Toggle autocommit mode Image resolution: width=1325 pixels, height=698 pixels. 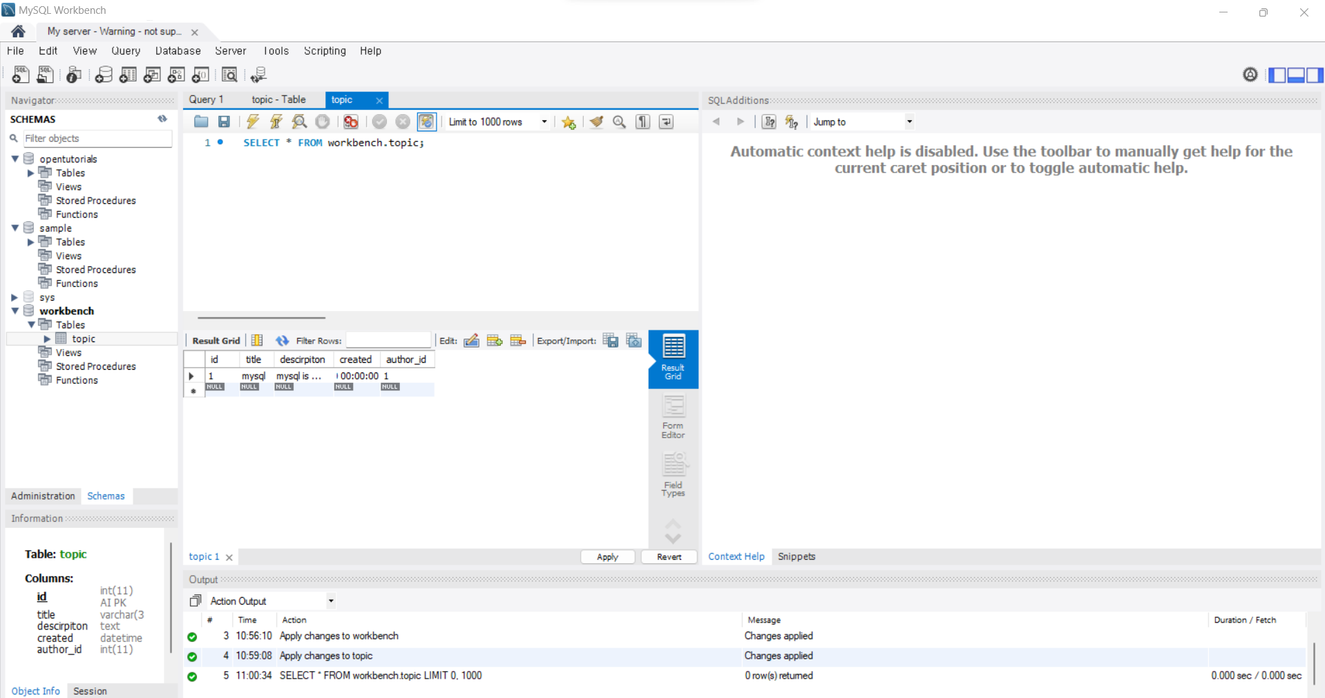(x=427, y=122)
